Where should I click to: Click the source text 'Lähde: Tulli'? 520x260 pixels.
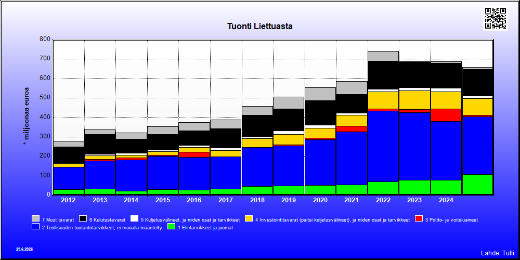497,253
